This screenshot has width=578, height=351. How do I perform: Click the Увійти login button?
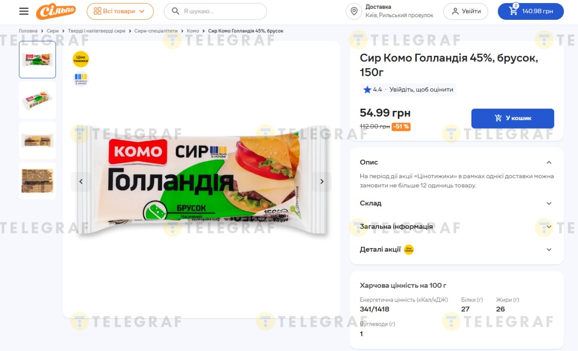pos(466,11)
